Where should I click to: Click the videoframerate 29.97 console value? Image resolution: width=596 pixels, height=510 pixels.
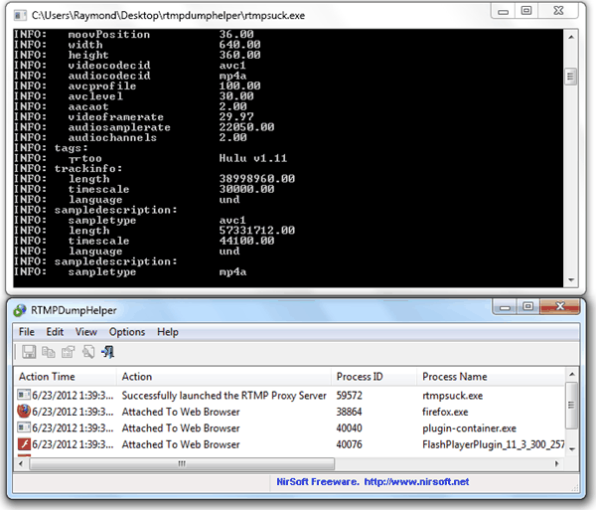tap(236, 116)
